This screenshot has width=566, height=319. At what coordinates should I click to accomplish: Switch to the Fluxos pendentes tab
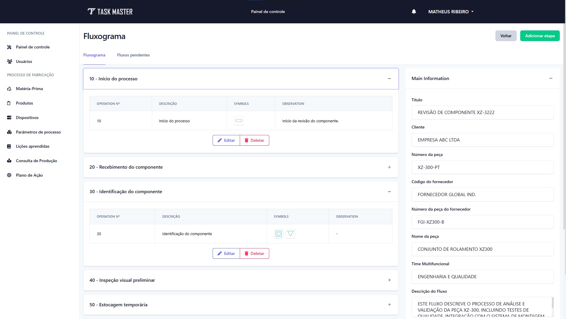[x=133, y=55]
